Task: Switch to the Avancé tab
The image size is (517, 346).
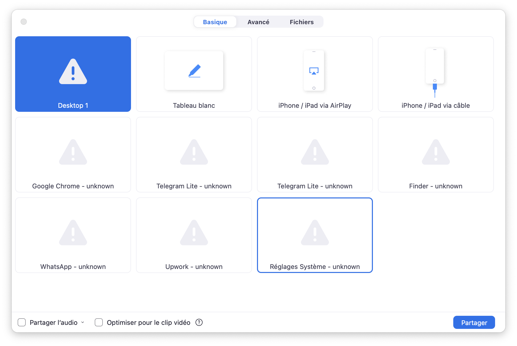Action: pos(258,22)
